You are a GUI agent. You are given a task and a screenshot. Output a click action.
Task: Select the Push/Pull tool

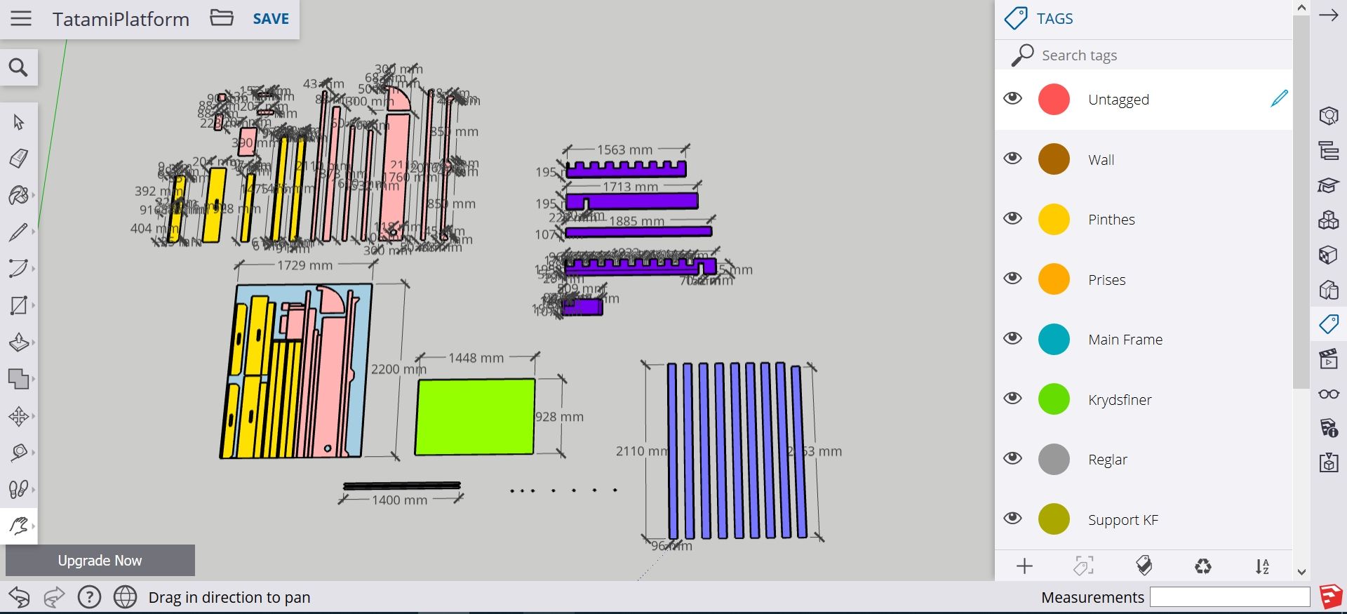point(18,342)
